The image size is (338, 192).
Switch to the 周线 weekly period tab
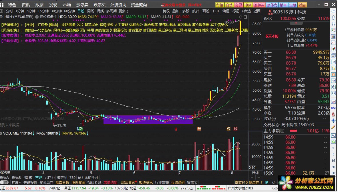91,11
